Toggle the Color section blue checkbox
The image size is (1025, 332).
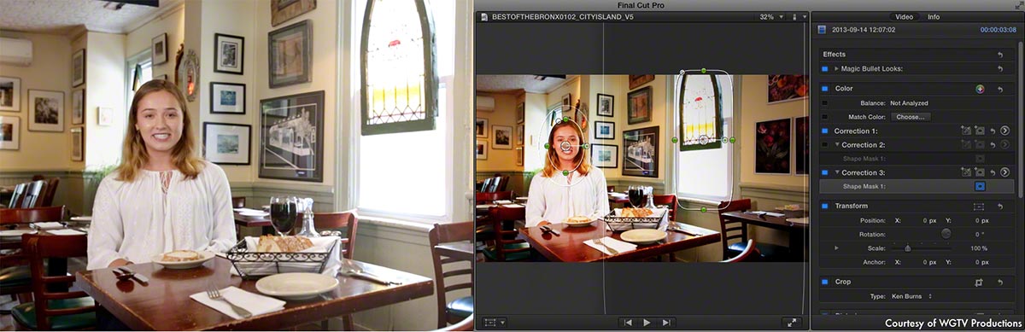[x=825, y=89]
